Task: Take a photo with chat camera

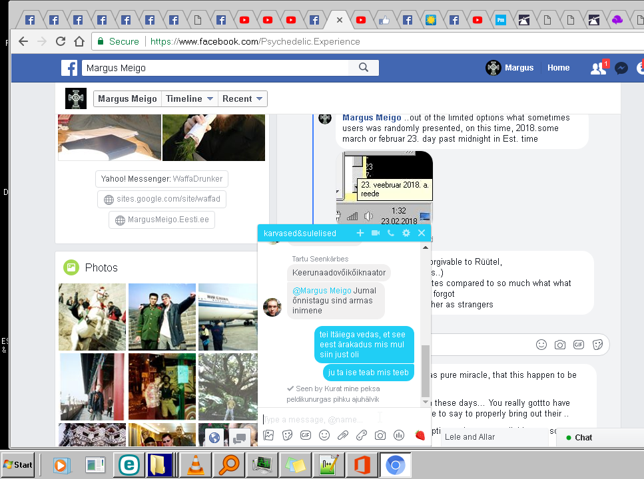Action: click(380, 435)
